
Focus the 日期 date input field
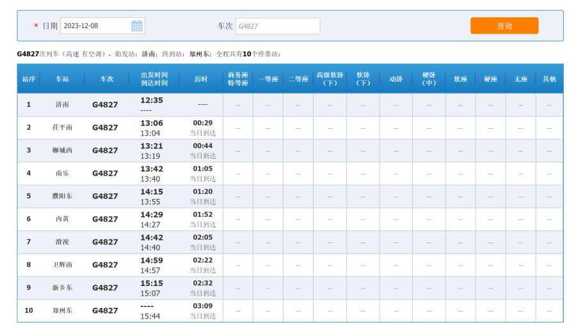[96, 26]
